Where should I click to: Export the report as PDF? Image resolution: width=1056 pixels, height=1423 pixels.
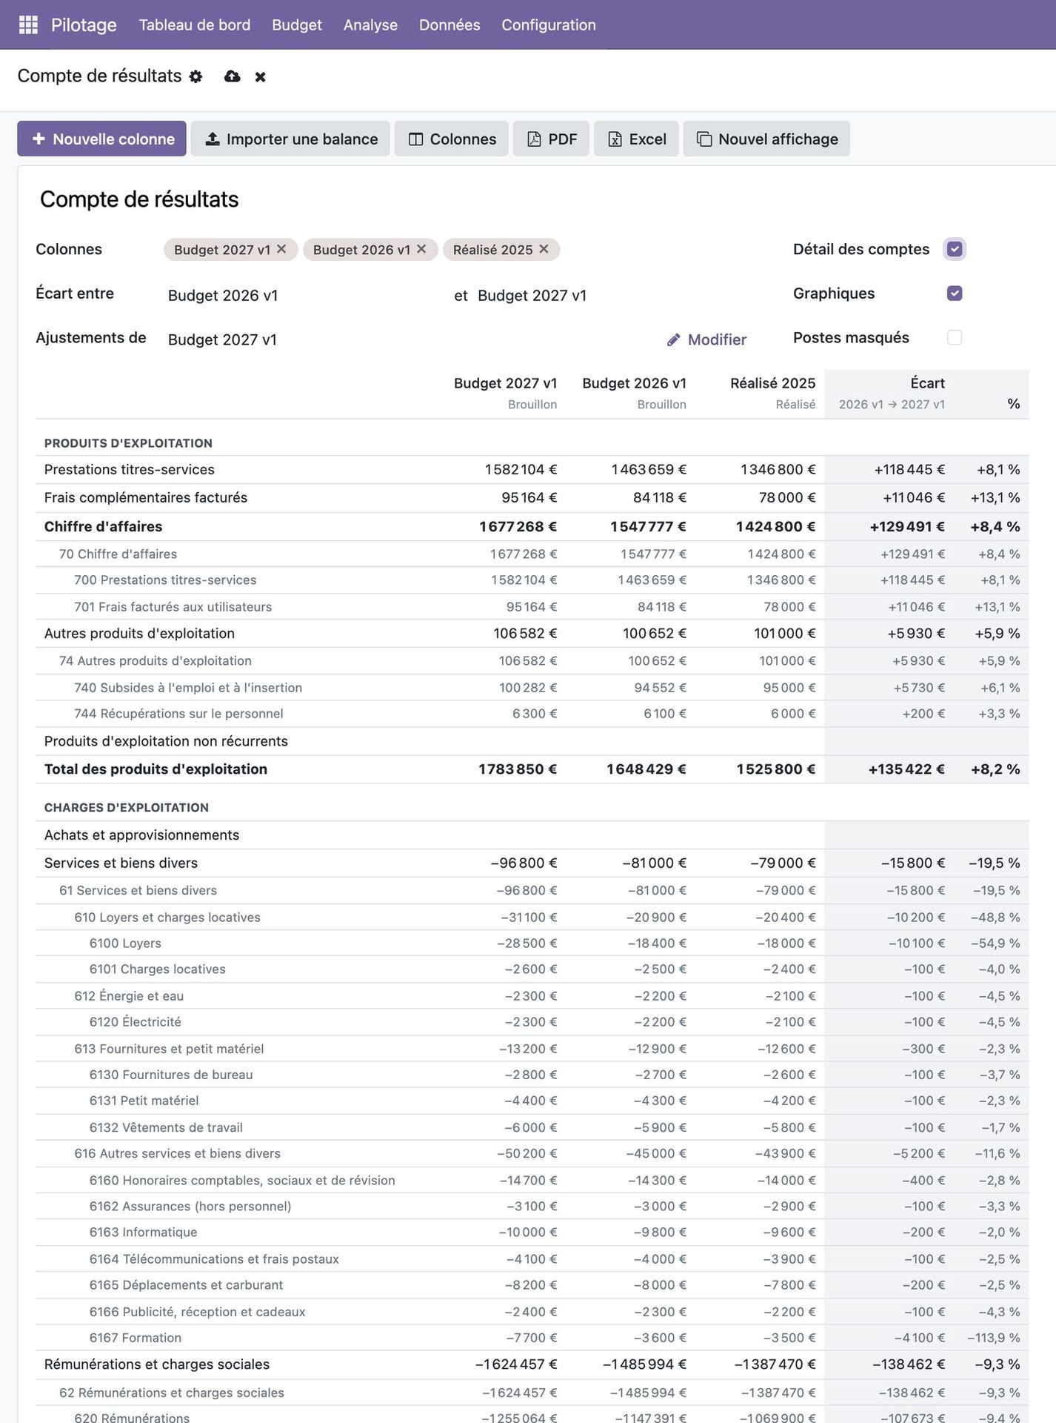click(551, 139)
